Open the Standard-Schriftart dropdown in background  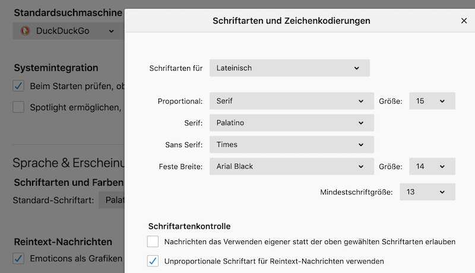click(112, 200)
